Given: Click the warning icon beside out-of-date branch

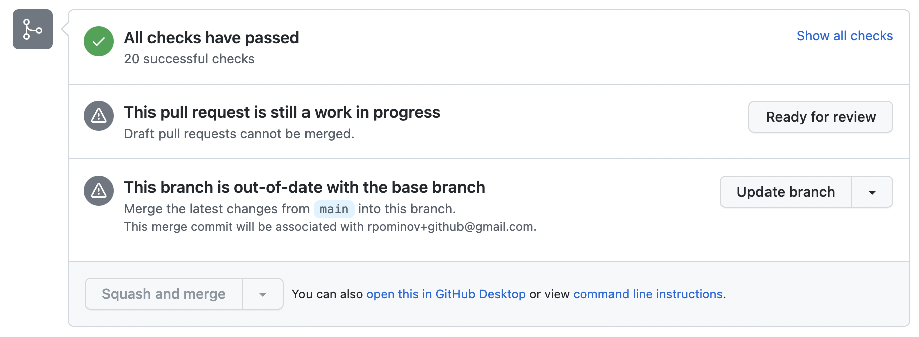Looking at the screenshot, I should [x=99, y=191].
